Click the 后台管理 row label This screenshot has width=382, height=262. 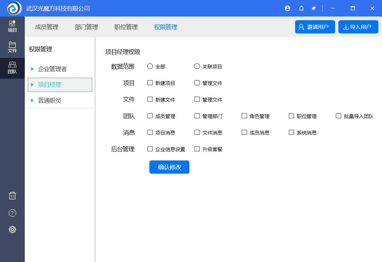pos(123,149)
